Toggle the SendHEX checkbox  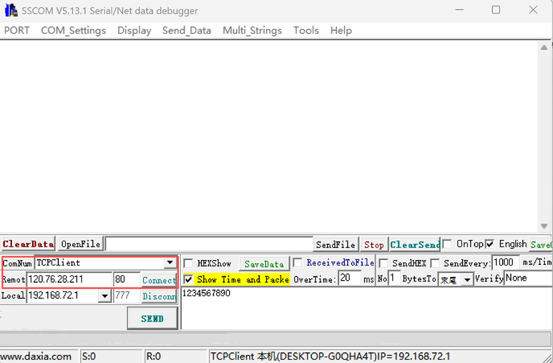point(384,263)
